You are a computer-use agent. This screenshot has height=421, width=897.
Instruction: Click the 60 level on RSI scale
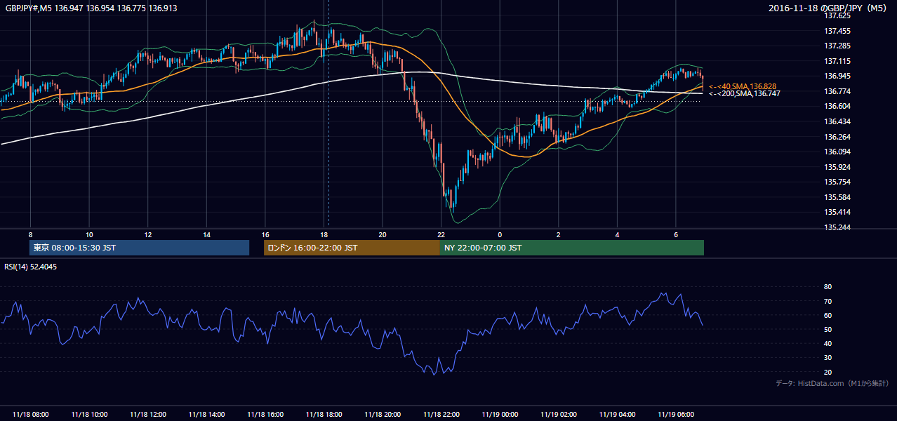coord(828,315)
